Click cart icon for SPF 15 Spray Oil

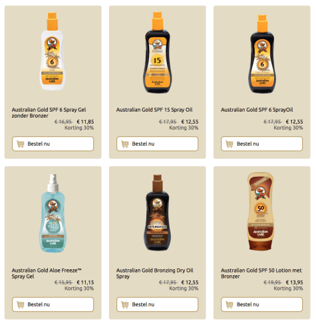pos(125,144)
